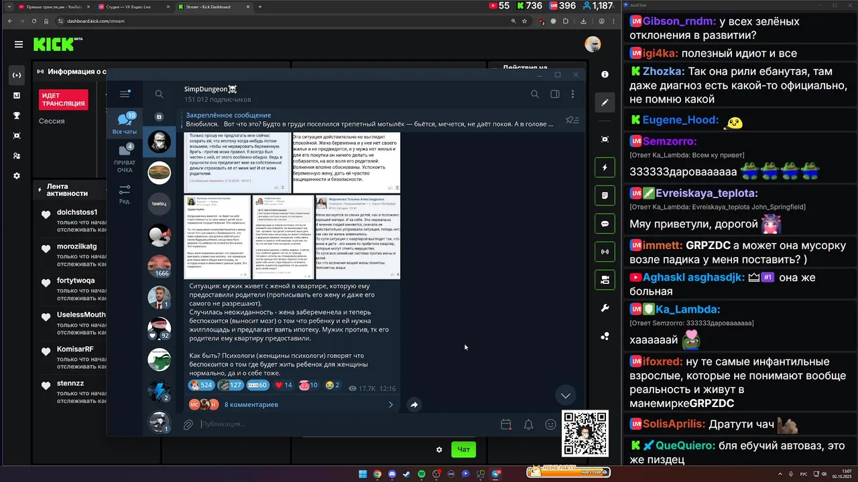Click info icon in Kick right toolbar
The image size is (858, 482).
click(605, 74)
